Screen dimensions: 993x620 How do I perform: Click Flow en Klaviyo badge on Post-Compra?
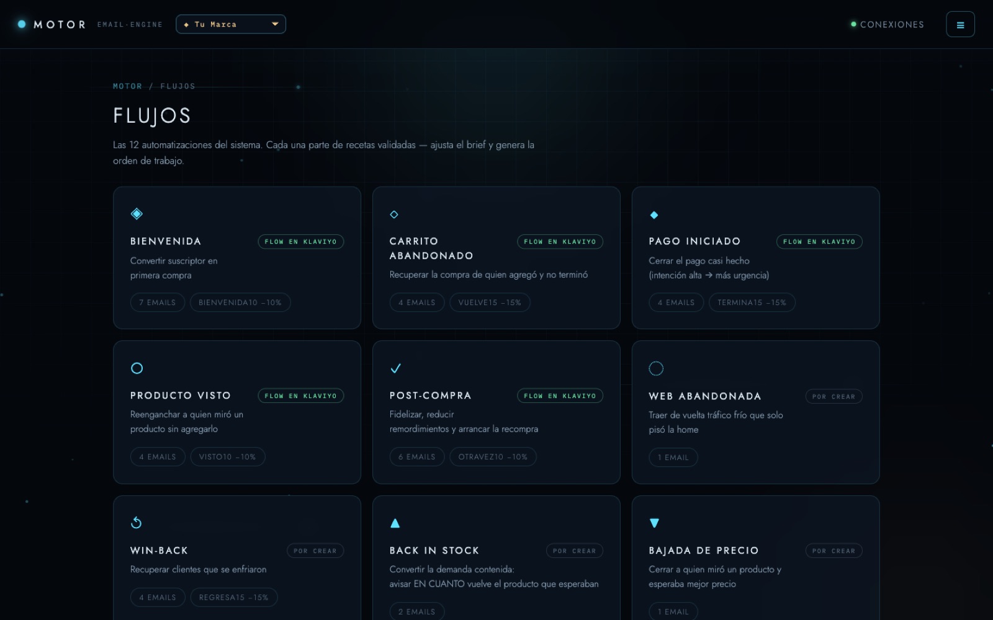[x=560, y=396]
